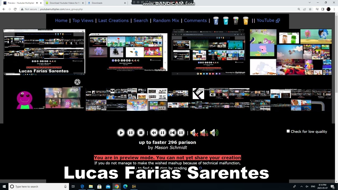View the Comments page
This screenshot has height=190, width=338.
195,20
